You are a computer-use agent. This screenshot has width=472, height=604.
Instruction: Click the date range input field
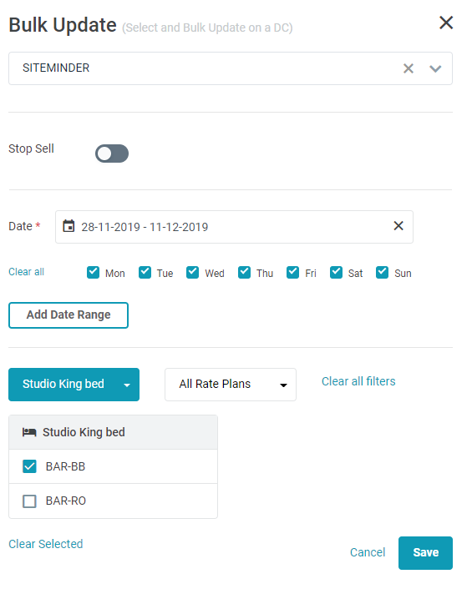(x=234, y=227)
